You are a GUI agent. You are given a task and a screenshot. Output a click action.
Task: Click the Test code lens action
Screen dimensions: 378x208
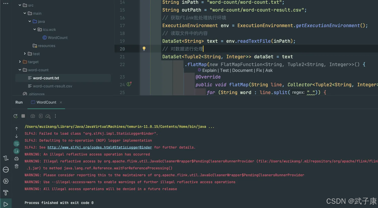coord(225,71)
